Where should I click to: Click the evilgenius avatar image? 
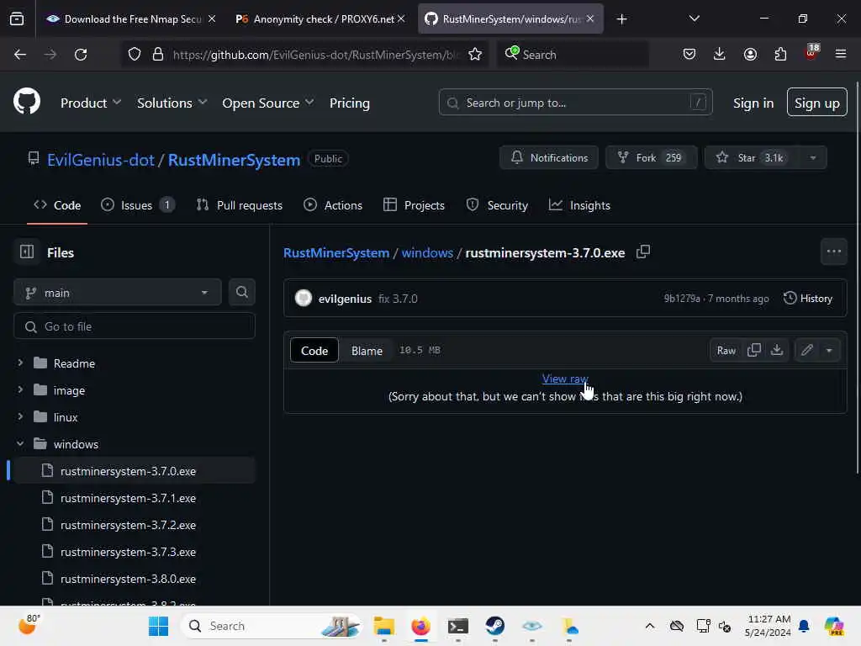[x=303, y=299]
